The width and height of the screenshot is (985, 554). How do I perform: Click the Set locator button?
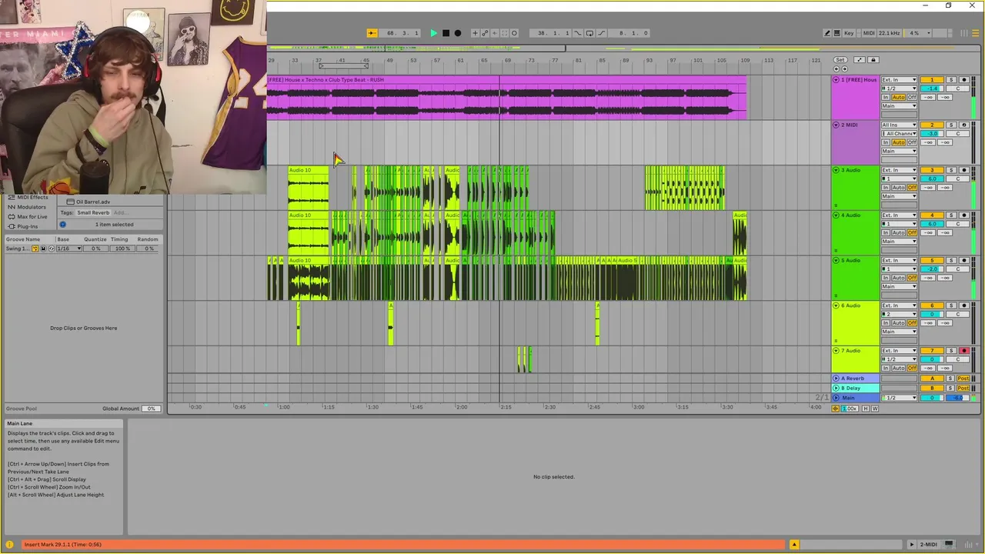point(840,60)
